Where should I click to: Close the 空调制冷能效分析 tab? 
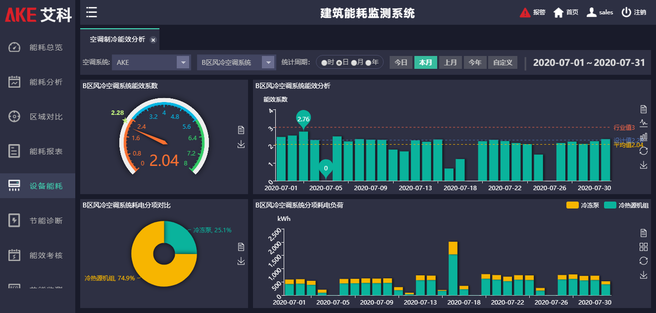pyautogui.click(x=153, y=40)
